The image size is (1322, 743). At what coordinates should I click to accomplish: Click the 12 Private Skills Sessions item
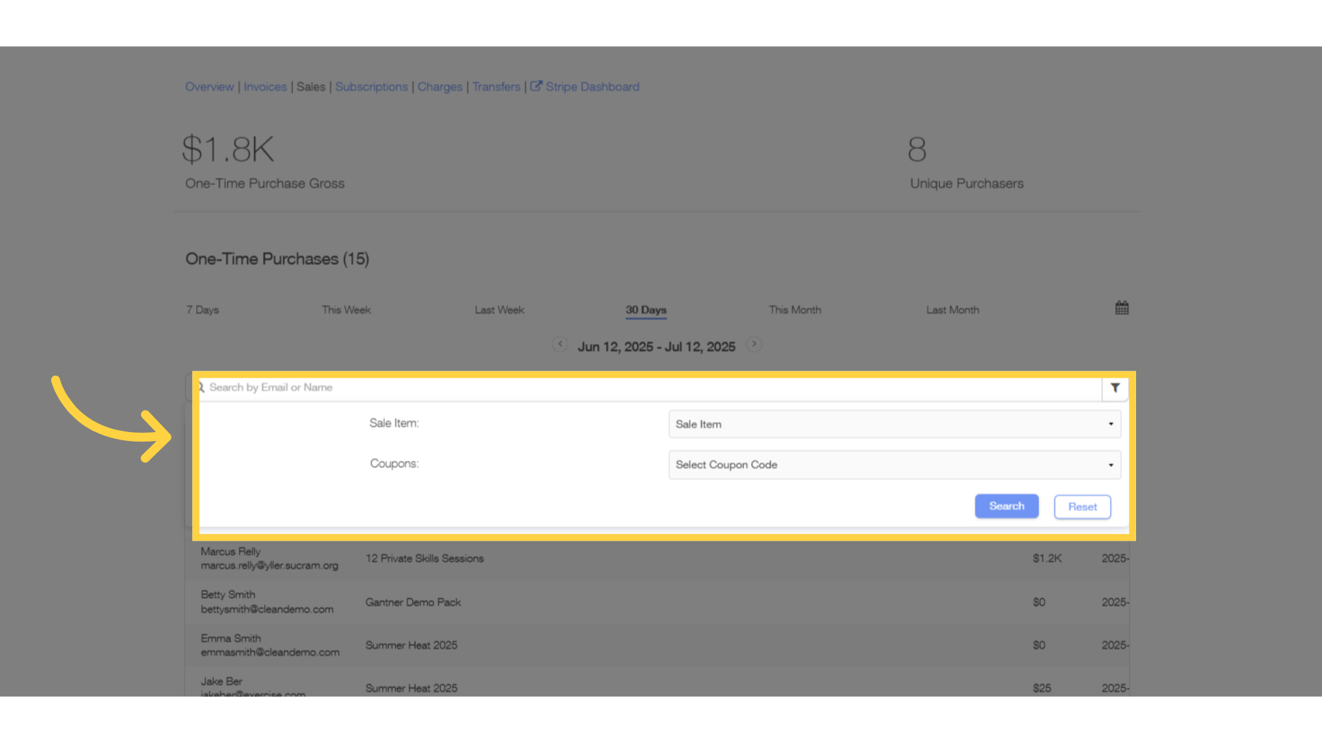(424, 559)
